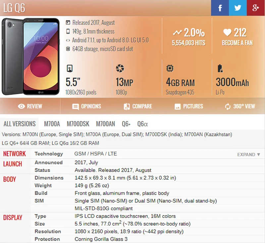Click the Announced spec label
Image resolution: width=265 pixels, height=243 pixels.
point(48,162)
